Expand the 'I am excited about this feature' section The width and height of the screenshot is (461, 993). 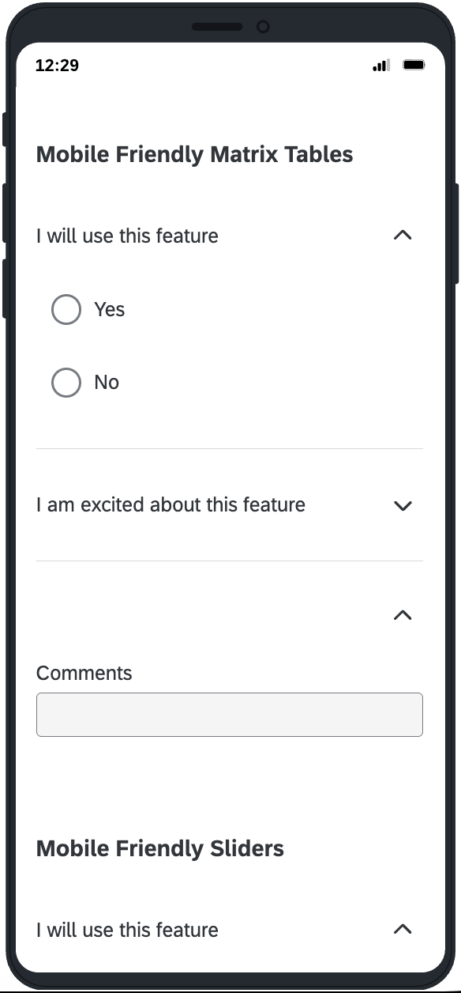[403, 505]
